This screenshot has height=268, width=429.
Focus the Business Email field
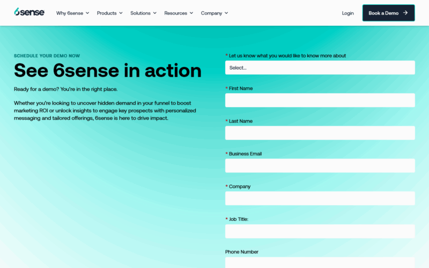point(320,166)
